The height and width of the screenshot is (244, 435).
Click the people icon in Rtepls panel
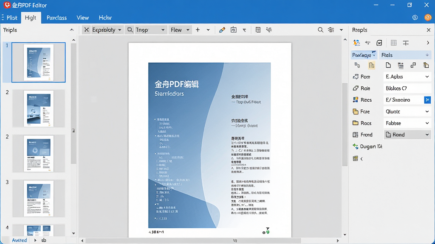(x=356, y=43)
